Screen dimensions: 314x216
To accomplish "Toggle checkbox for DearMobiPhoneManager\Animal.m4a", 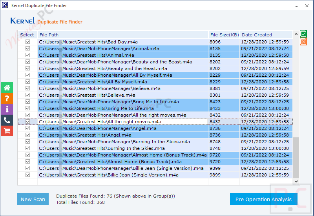I will pyautogui.click(x=27, y=49).
